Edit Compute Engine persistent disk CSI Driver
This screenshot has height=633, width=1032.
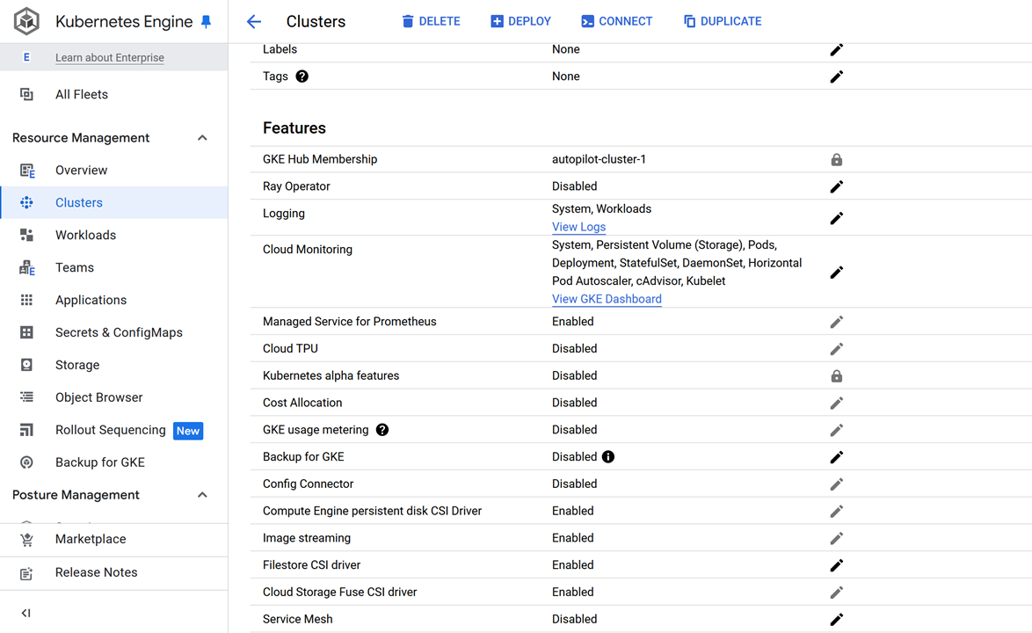pos(837,512)
